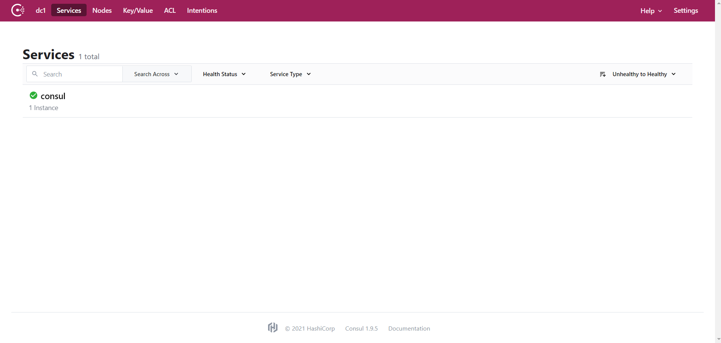Open the Health Status filter
This screenshot has width=721, height=343.
pos(224,74)
